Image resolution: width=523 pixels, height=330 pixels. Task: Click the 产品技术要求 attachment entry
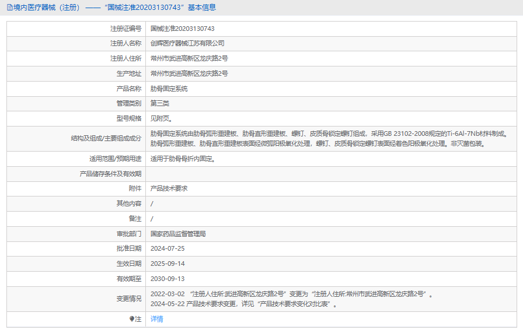pyautogui.click(x=169, y=188)
